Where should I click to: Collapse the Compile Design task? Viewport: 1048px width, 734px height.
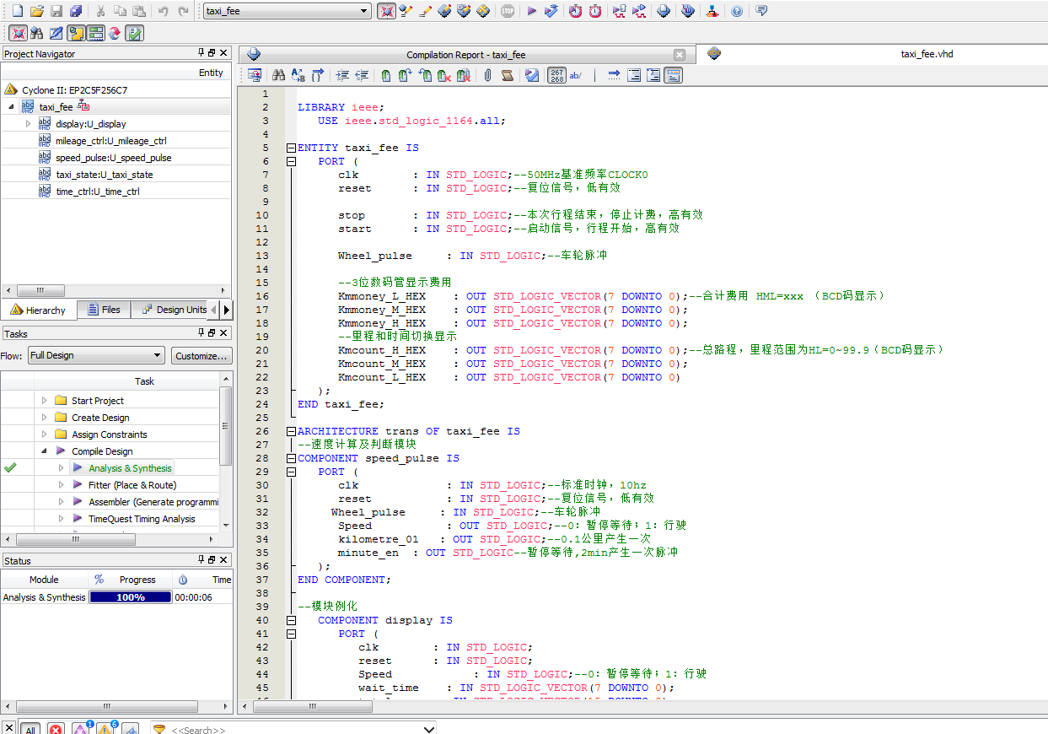click(x=44, y=451)
